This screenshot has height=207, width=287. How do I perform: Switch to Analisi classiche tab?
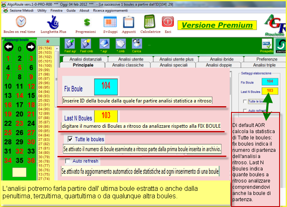coord(128,65)
